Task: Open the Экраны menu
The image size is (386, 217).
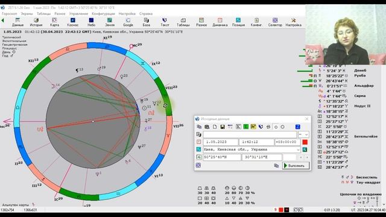Action: click(x=27, y=14)
